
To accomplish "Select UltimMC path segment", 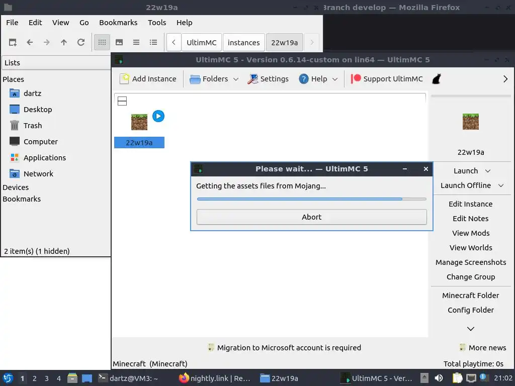I will tap(202, 42).
